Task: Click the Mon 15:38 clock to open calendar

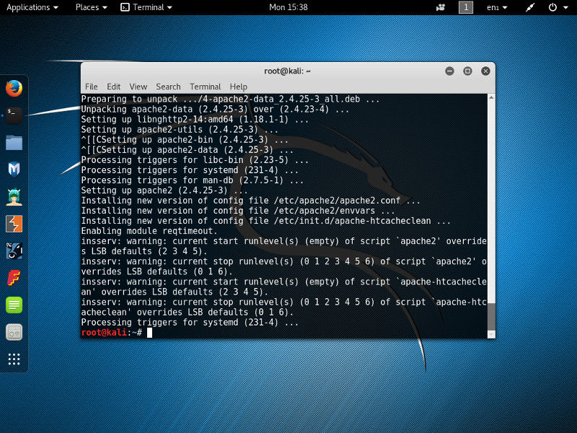Action: [x=287, y=8]
